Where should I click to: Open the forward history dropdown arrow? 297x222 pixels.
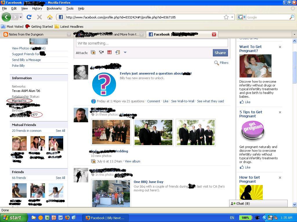click(21, 17)
